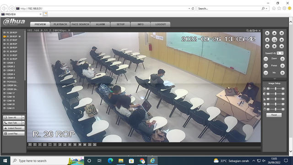Click the Instant Record button
Viewport: 293px width, 165px height.
pyautogui.click(x=14, y=128)
